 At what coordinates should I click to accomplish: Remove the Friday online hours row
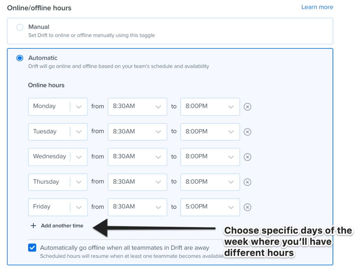(247, 207)
